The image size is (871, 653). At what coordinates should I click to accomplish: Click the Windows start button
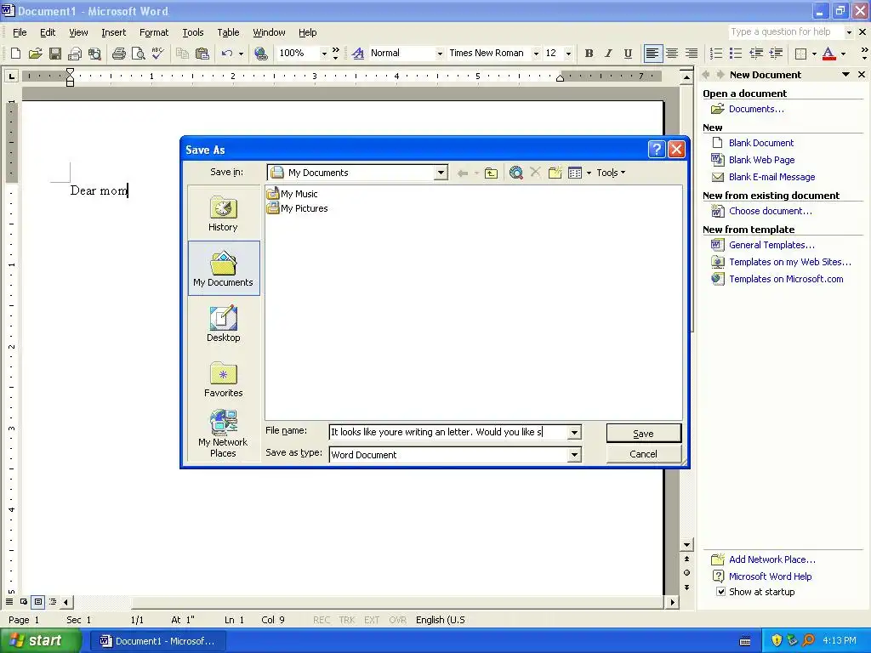click(39, 641)
